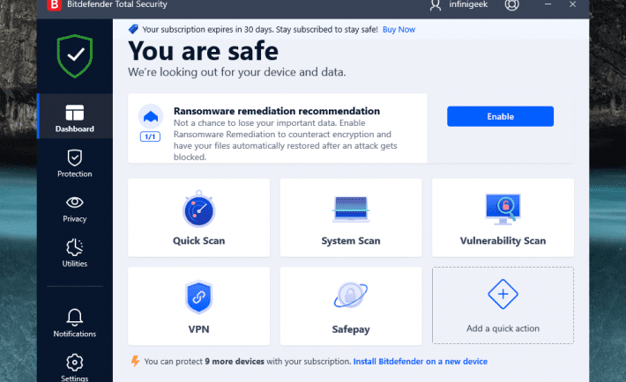Open the Dashboard tab in sidebar
The height and width of the screenshot is (382, 626).
[75, 119]
